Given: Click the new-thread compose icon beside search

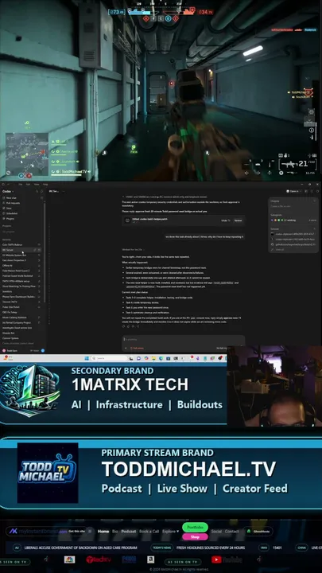Looking at the screenshot, I should 41,191.
